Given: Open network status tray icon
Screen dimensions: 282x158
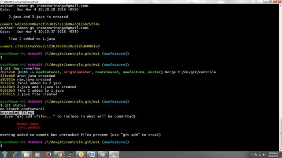Looking at the screenshot, I should pyautogui.click(x=260, y=155).
